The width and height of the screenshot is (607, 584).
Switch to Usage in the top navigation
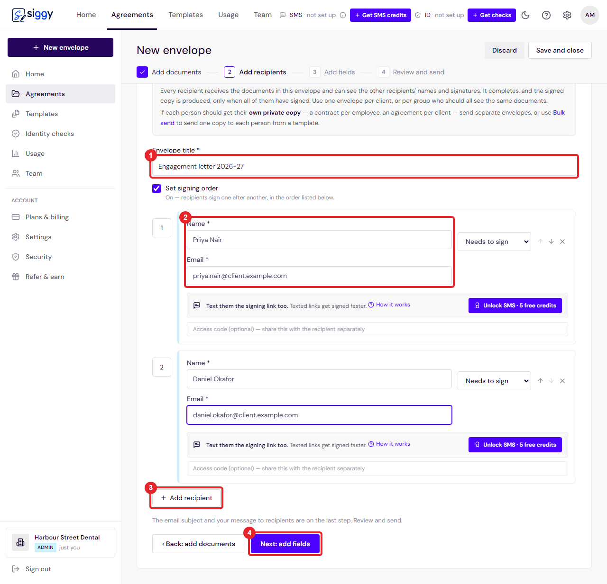(228, 15)
